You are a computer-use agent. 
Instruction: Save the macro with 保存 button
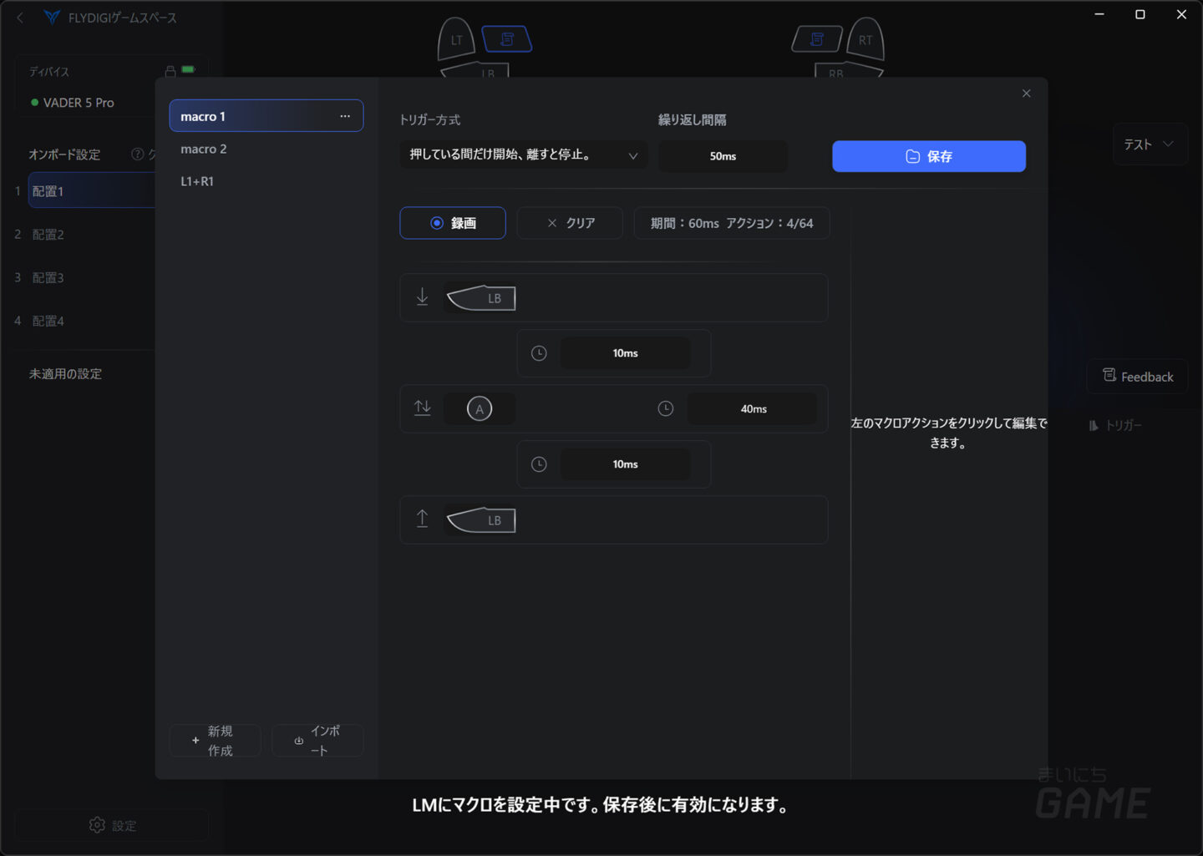pyautogui.click(x=928, y=156)
